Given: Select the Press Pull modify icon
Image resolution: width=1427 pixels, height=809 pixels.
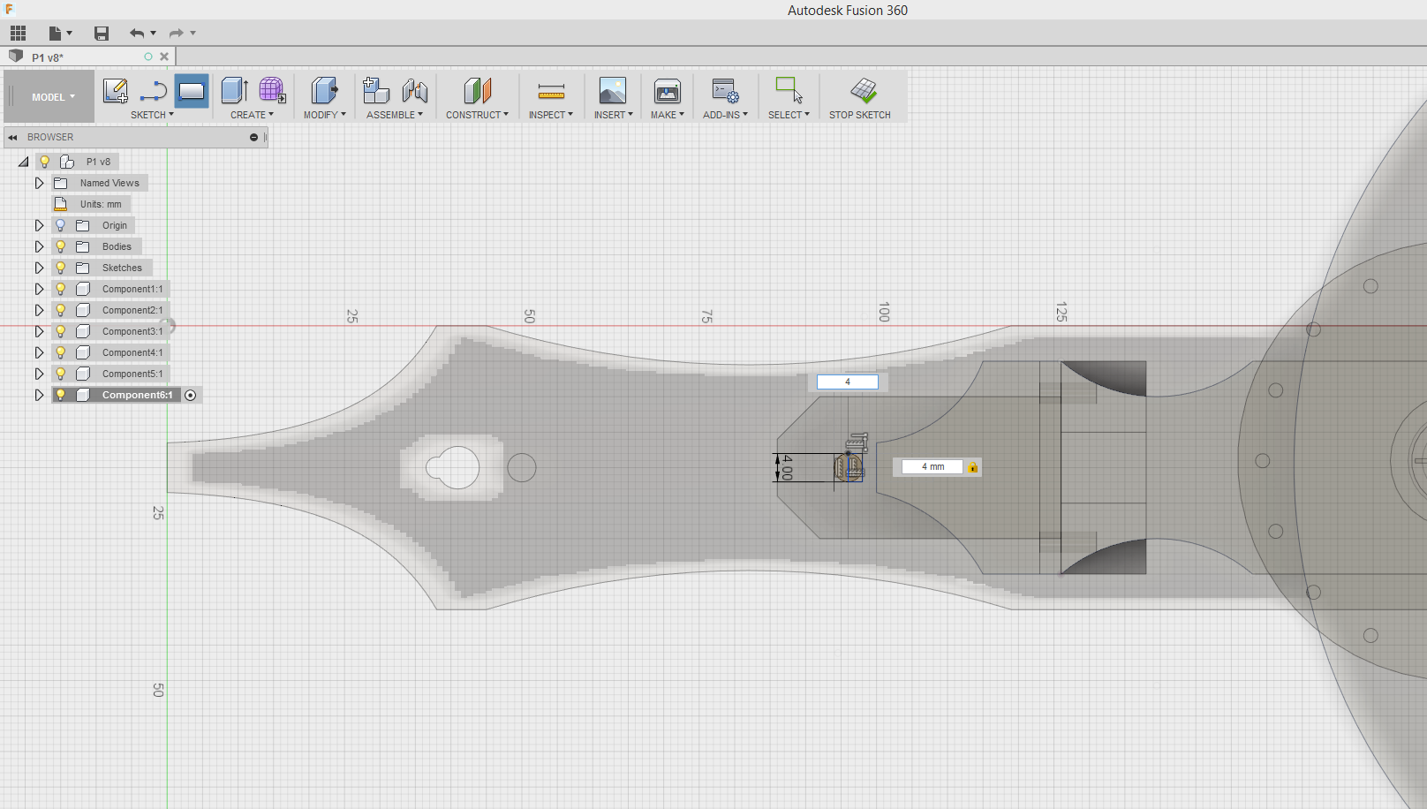Looking at the screenshot, I should click(324, 91).
